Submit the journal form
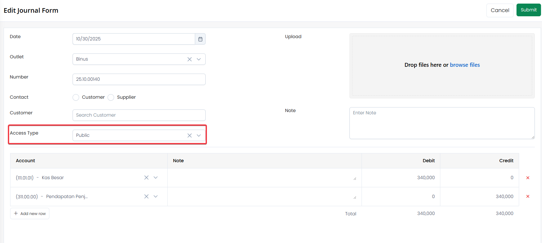Image resolution: width=542 pixels, height=243 pixels. [528, 10]
